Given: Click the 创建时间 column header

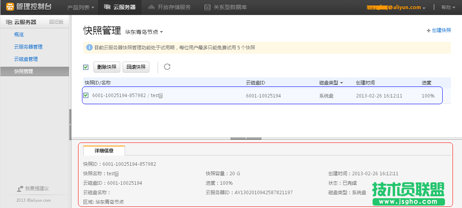Looking at the screenshot, I should click(x=365, y=83).
